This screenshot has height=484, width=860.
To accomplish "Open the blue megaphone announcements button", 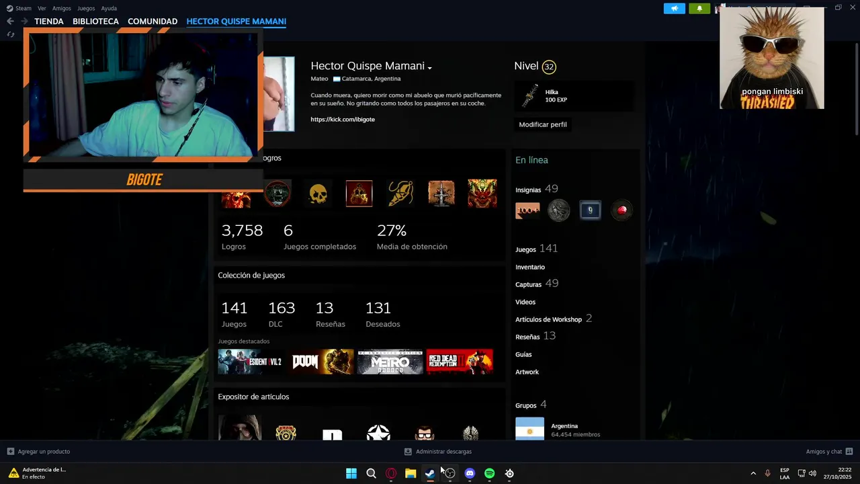I will tap(675, 8).
